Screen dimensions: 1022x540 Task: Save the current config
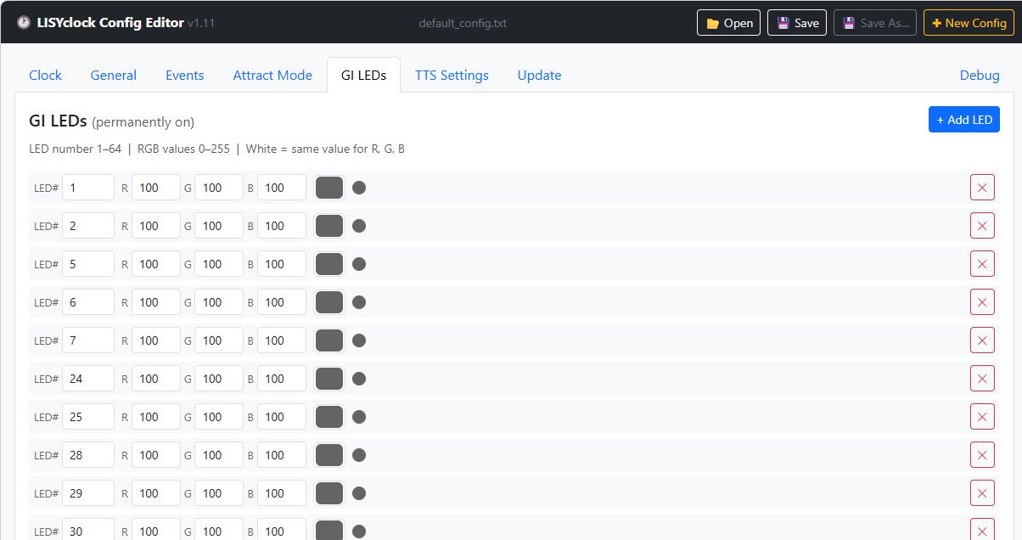[x=796, y=23]
